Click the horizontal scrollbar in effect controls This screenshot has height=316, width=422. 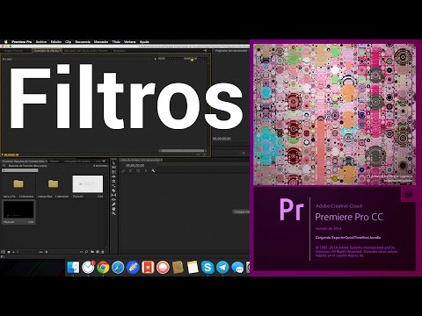183,151
